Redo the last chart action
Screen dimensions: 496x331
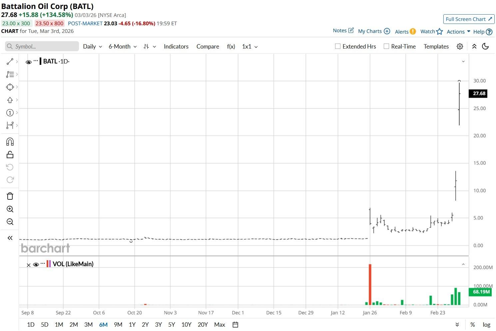pos(10,180)
